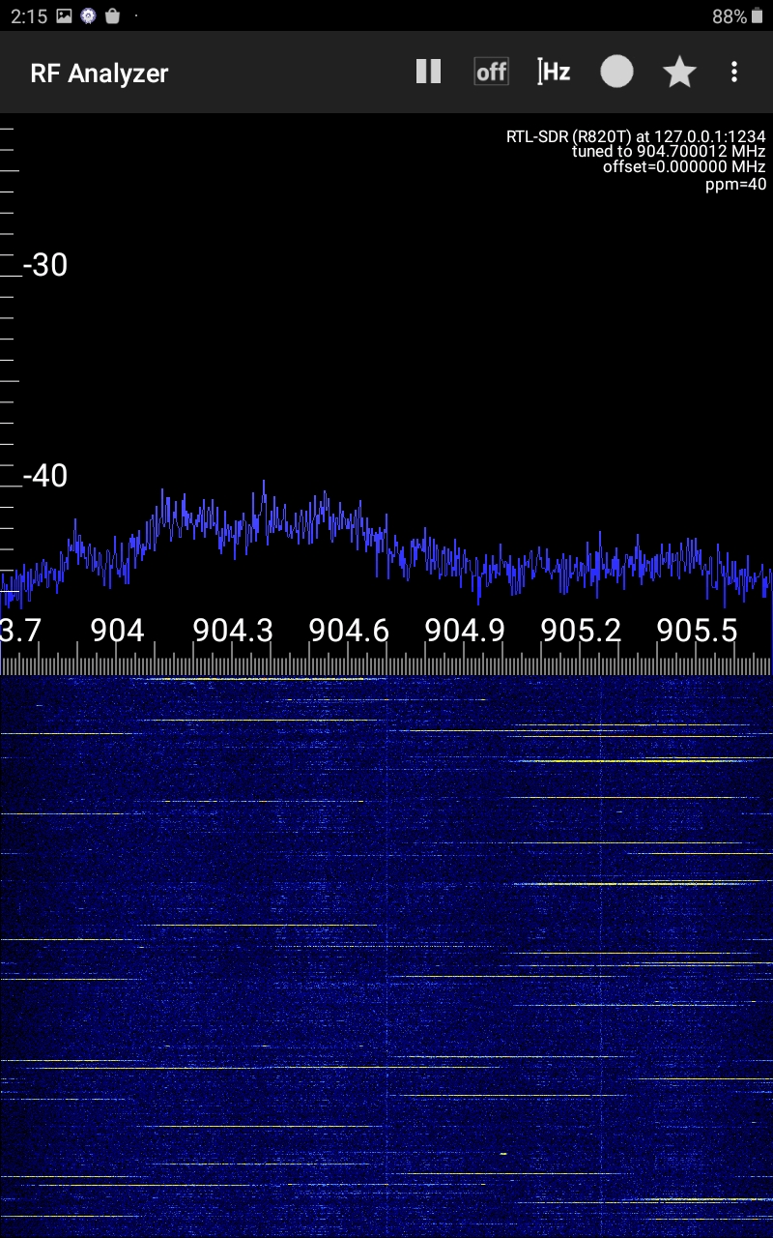Tap the clock showing 2:15

click(28, 16)
